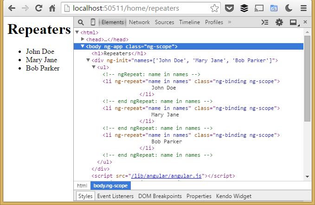Switch to the Network tab
This screenshot has width=315, height=205.
pyautogui.click(x=139, y=22)
